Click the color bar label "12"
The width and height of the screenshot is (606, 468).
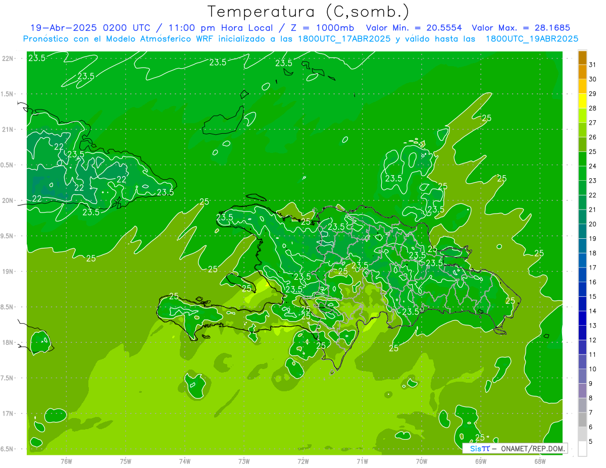(x=593, y=340)
